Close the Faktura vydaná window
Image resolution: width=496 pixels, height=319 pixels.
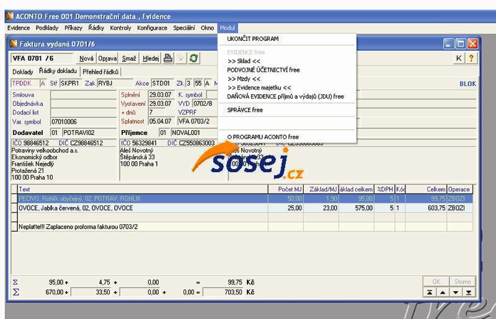[x=472, y=43]
